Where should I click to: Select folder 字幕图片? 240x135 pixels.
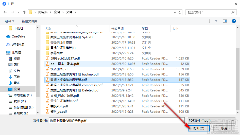(57, 53)
